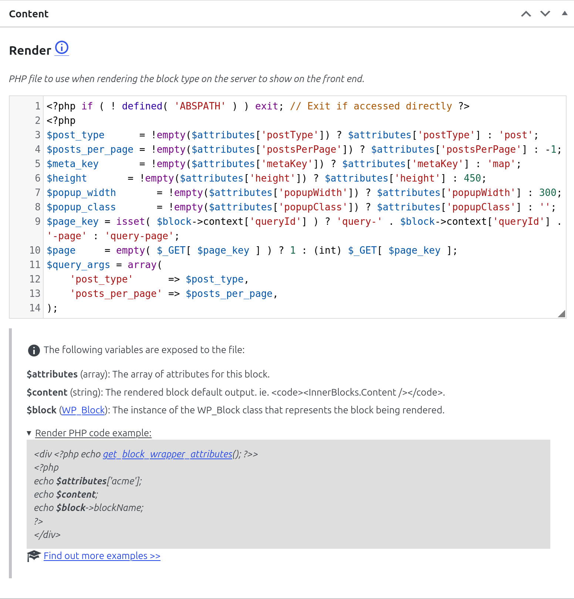Open the WP_Block documentation link
This screenshot has height=599, width=574.
(x=83, y=410)
